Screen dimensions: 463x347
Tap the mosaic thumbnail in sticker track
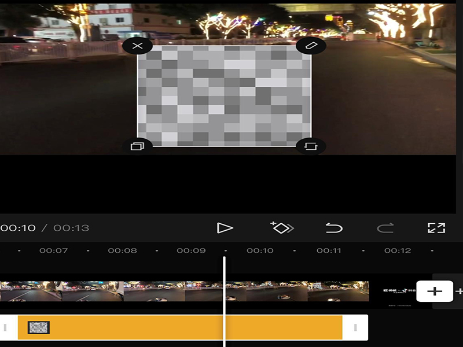click(39, 327)
